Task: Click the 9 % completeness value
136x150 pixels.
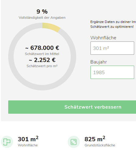Action: [42, 11]
